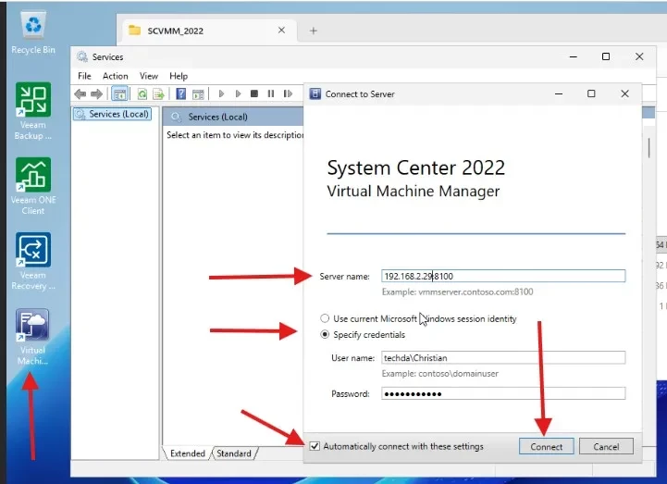The height and width of the screenshot is (484, 667).
Task: Click the Password input field
Action: coord(503,393)
